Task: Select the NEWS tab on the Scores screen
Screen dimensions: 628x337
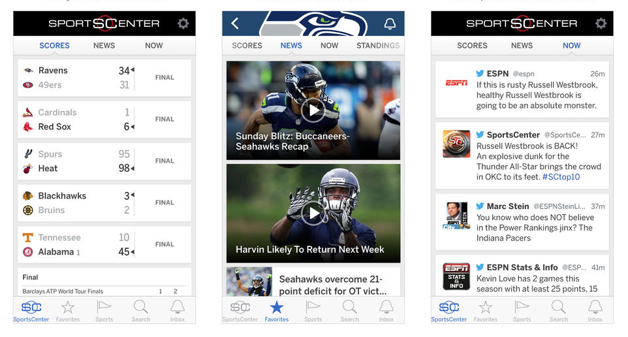Action: 104,46
